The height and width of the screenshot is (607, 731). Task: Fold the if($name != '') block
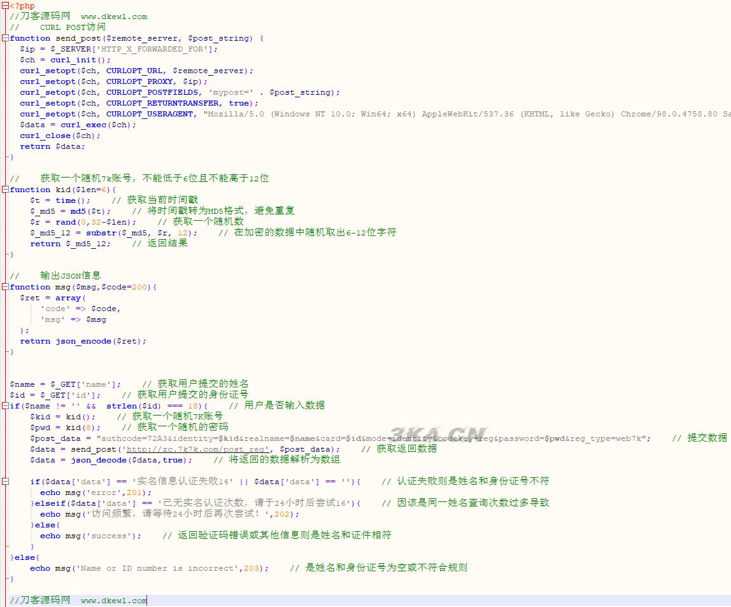4,406
